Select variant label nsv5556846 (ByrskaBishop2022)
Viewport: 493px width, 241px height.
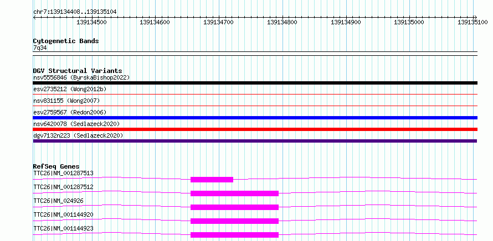pyautogui.click(x=81, y=77)
